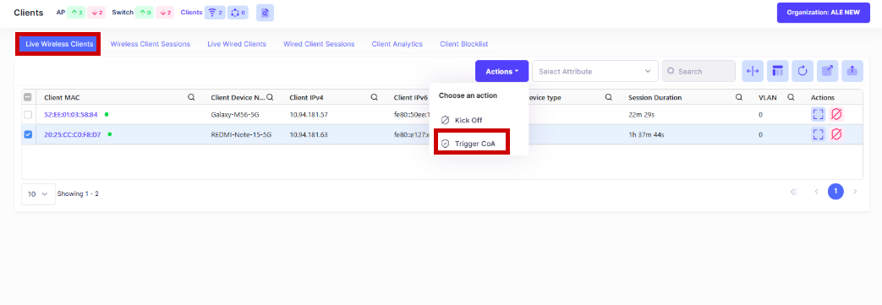
Task: Click the Switch up count badge
Action: coord(145,13)
